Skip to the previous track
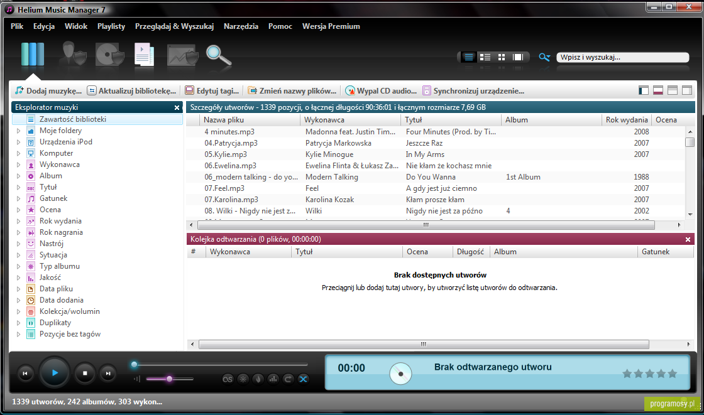 (x=25, y=374)
